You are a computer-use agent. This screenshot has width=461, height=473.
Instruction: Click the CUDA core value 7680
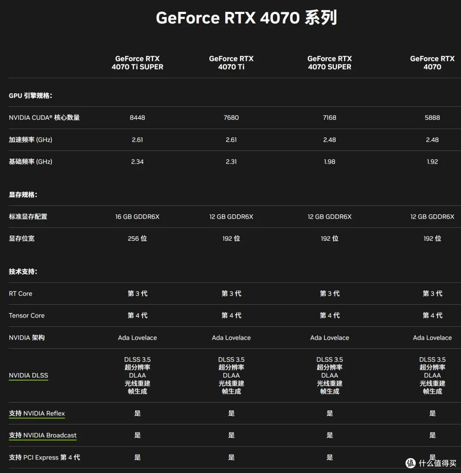(x=231, y=118)
